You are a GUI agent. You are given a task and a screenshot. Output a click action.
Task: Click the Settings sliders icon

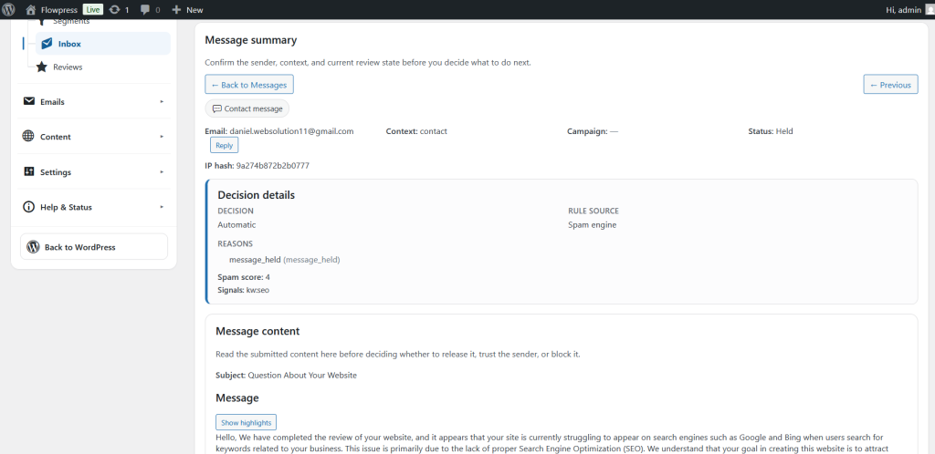[28, 171]
